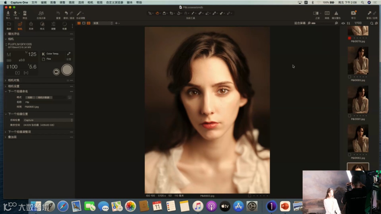The image size is (381, 214).
Task: Start live view camera video button
Action: point(56,72)
